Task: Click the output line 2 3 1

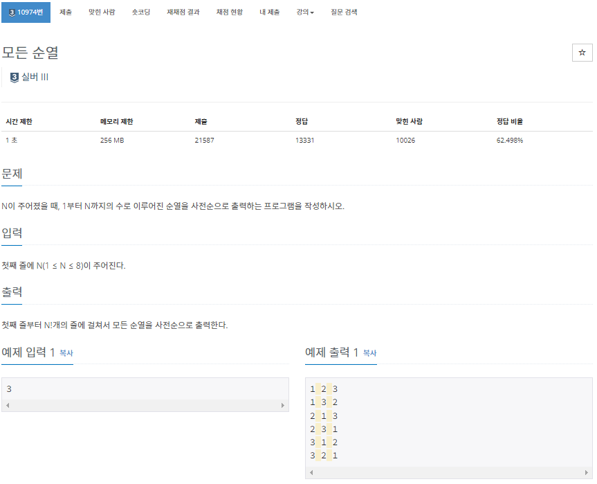Action: coord(324,429)
